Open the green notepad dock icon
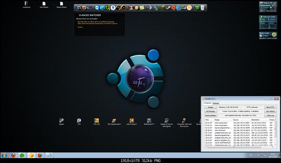Image resolution: width=281 pixels, height=163 pixels. point(142,8)
